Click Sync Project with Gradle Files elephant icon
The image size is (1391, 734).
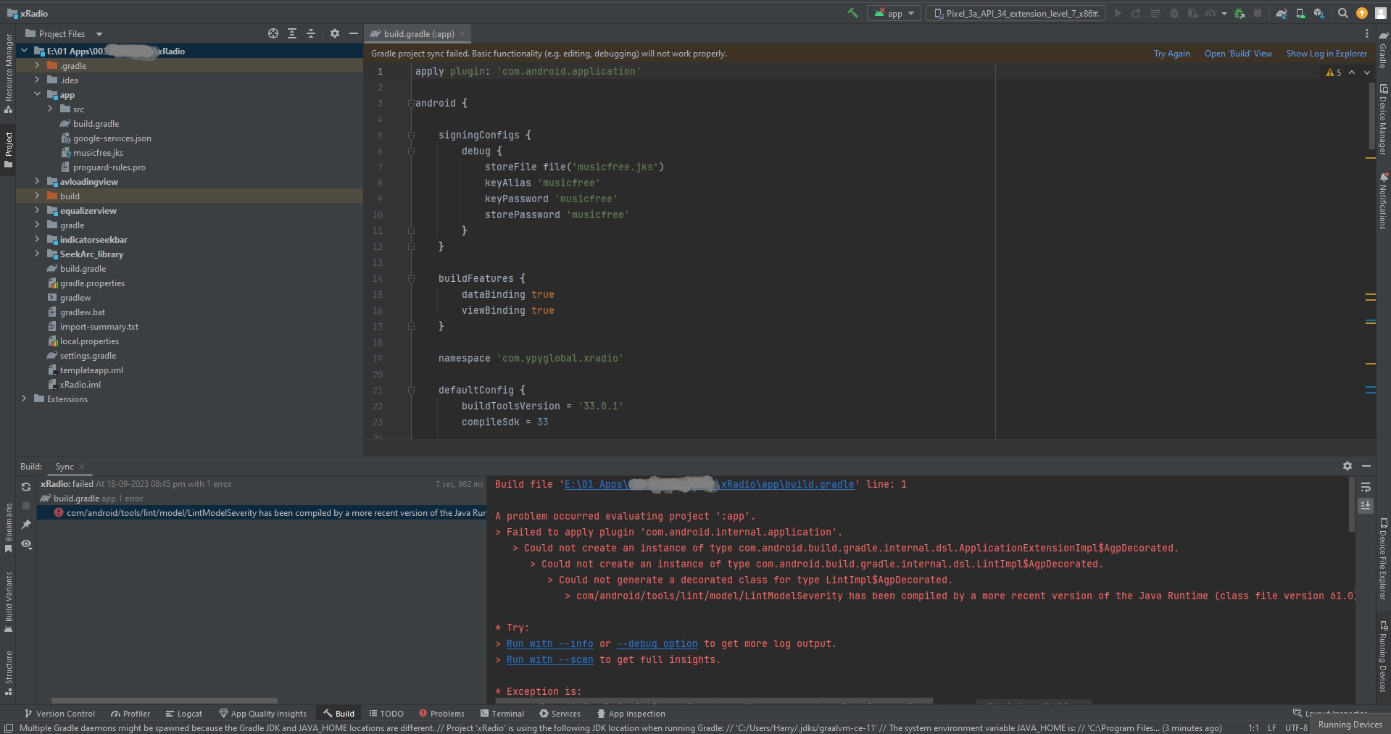tap(1282, 13)
